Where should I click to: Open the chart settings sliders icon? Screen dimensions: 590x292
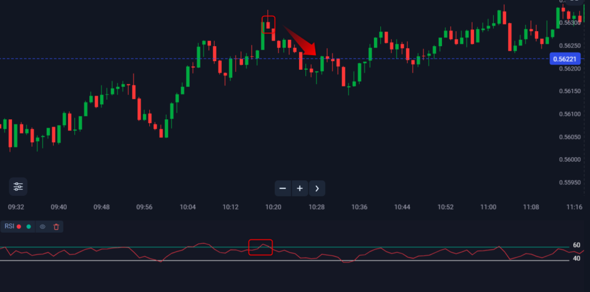tap(18, 187)
